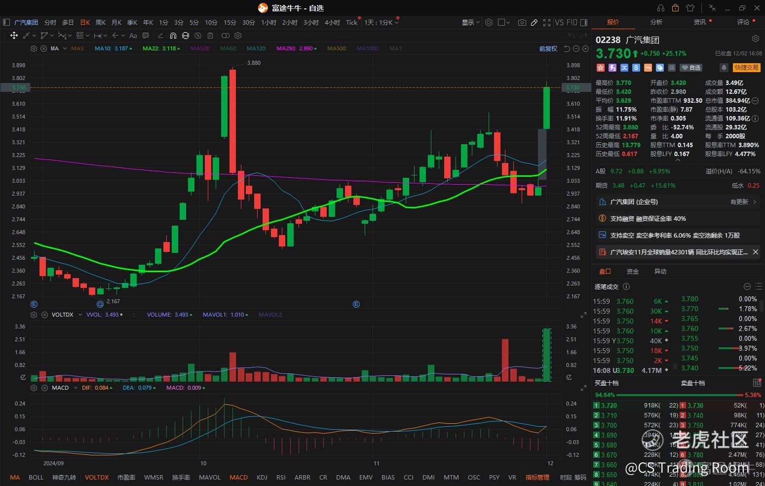Viewport: 765px width, 486px height.
Task: Hide all drawings using the crossed-eye icon
Action: click(198, 36)
